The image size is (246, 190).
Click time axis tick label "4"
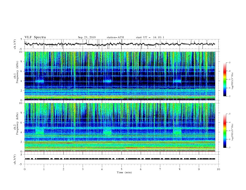tap(102, 169)
